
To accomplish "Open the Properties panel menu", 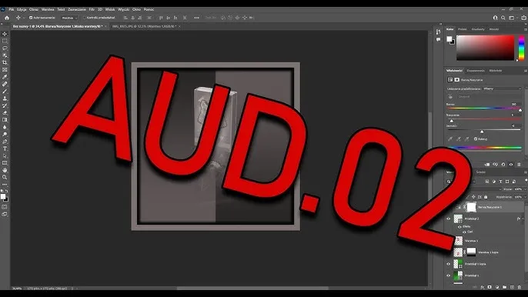I will (x=525, y=71).
